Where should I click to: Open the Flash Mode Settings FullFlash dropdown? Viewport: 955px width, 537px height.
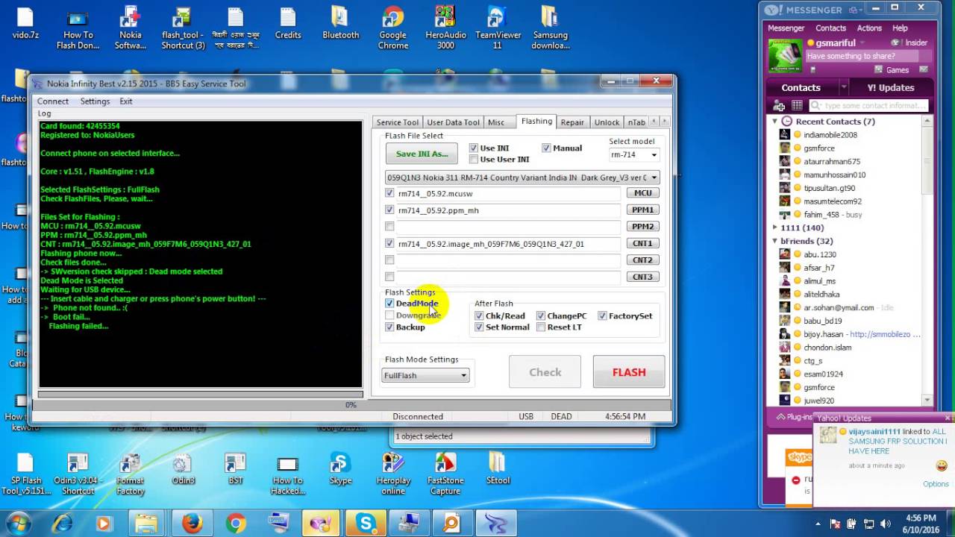(425, 375)
